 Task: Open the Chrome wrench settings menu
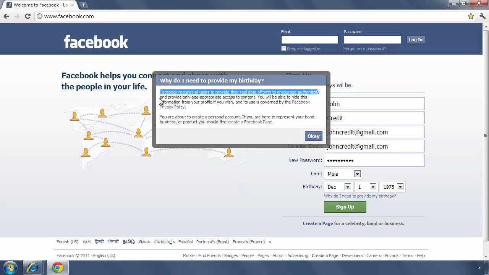point(483,16)
